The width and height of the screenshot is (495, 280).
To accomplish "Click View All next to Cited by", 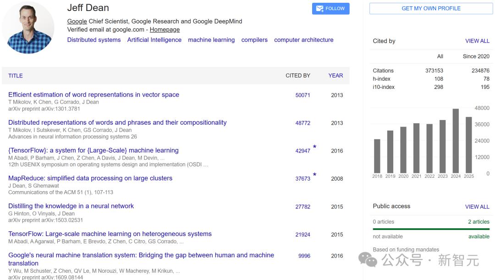I will [x=477, y=41].
